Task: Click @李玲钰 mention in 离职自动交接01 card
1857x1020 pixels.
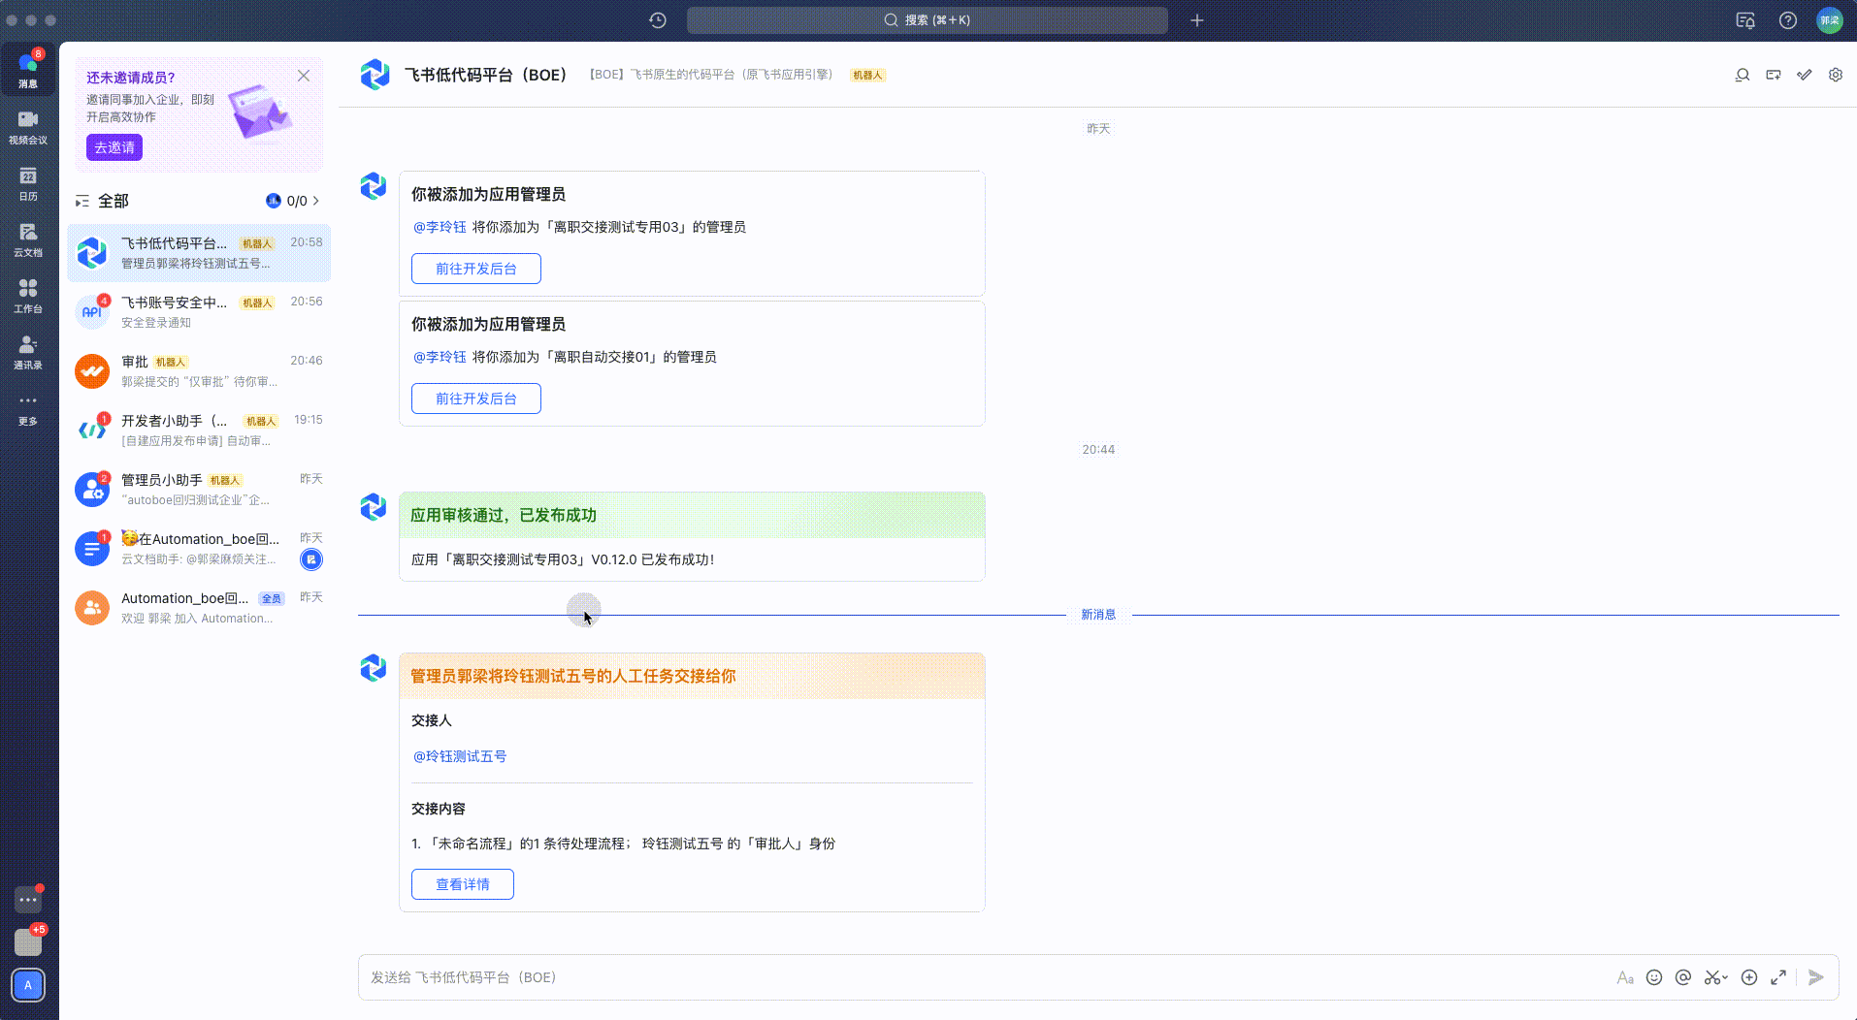Action: coord(440,357)
